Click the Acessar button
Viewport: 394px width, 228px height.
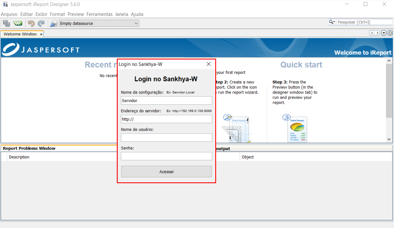point(166,172)
